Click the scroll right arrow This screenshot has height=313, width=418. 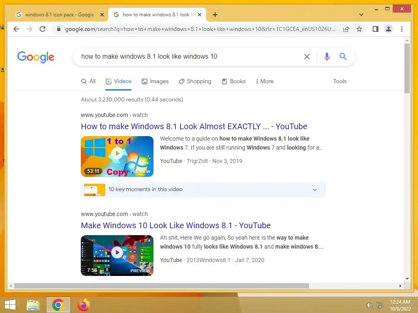click(400, 286)
